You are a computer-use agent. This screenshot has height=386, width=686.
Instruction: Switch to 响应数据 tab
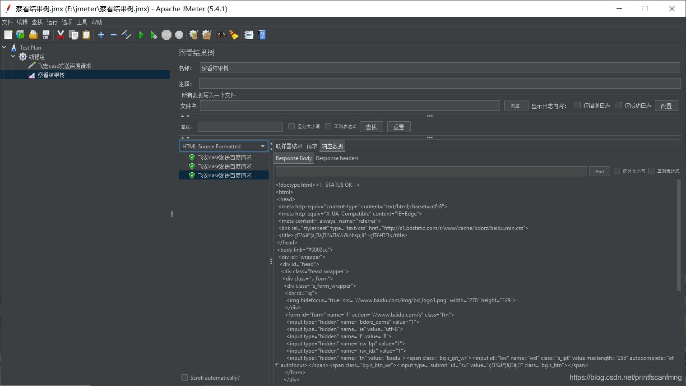(333, 146)
